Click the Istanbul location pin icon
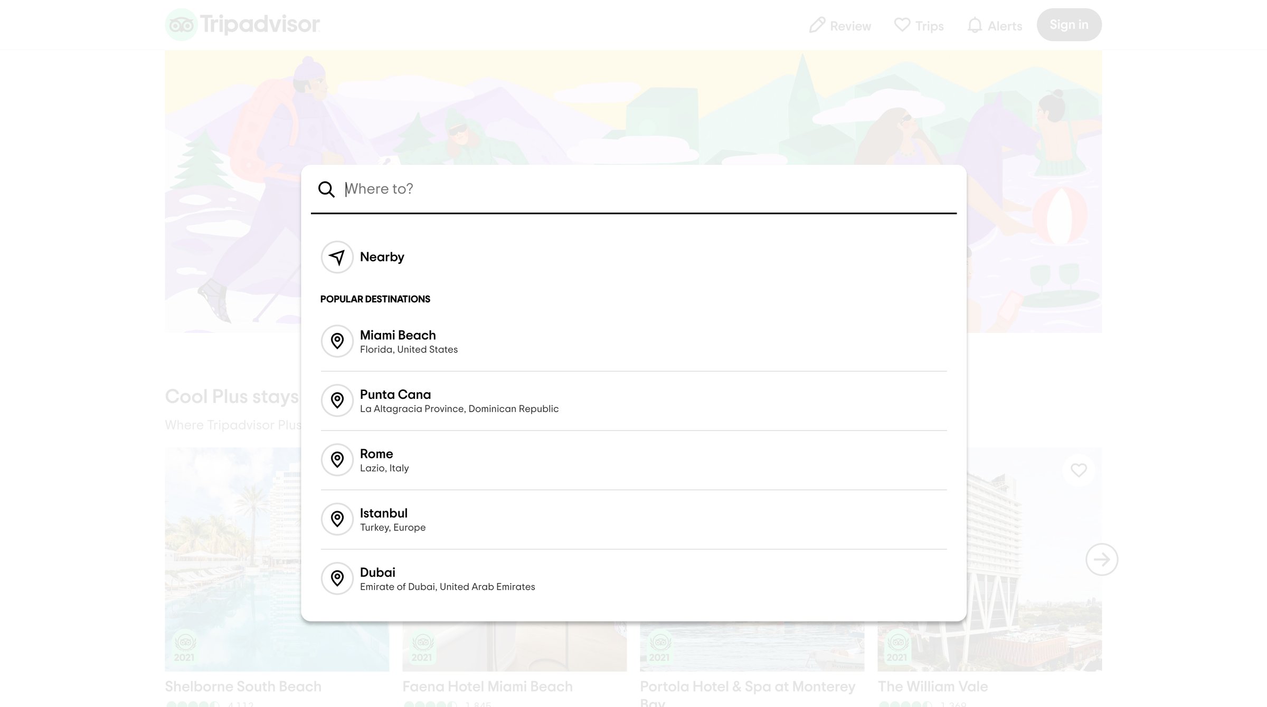1267x707 pixels. pos(337,519)
